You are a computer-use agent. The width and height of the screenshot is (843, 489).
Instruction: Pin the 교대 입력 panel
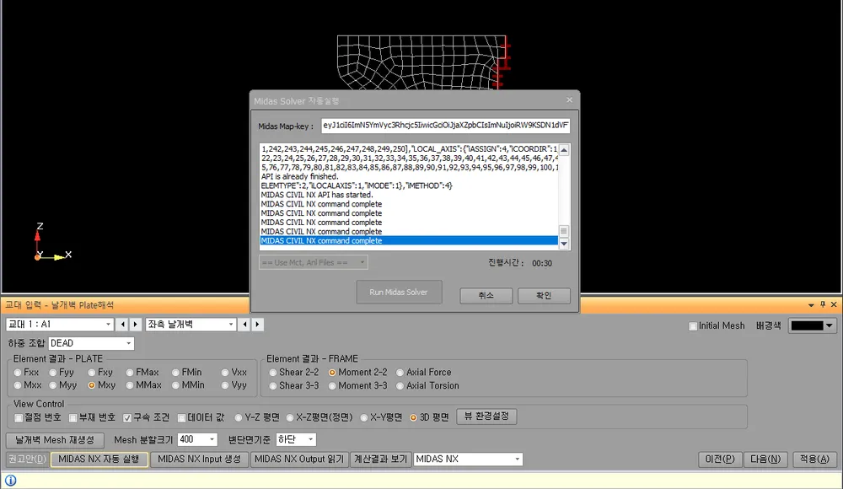coord(823,304)
